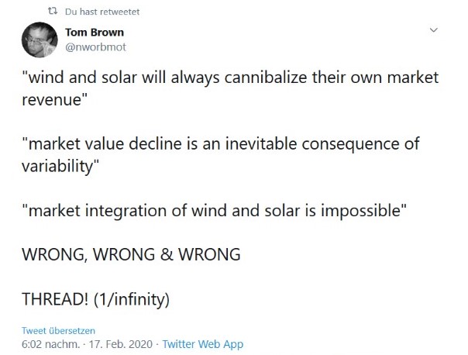Click the word 'cannibalize' in the tweet

(x=265, y=78)
